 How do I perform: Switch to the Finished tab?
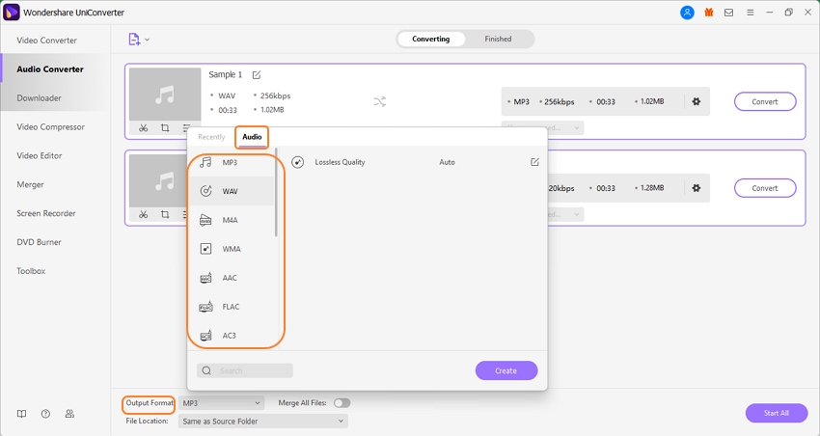498,40
